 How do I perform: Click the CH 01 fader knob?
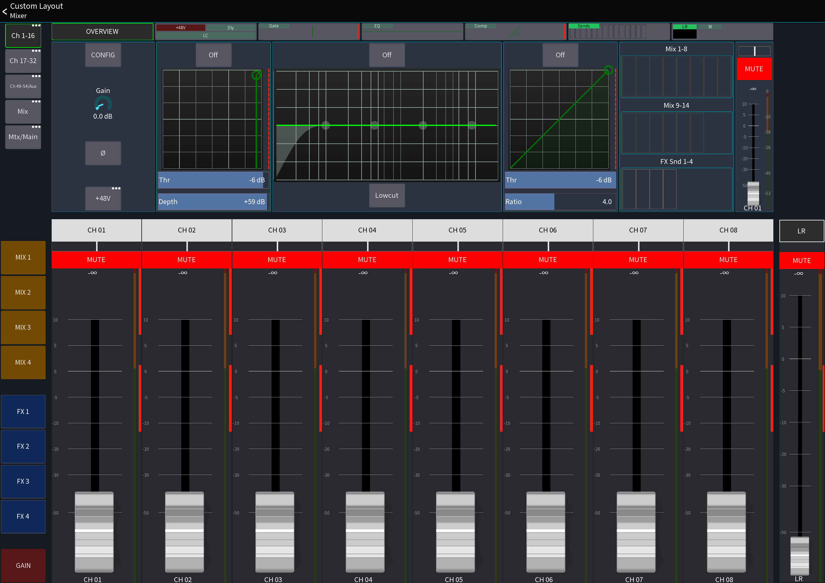click(94, 532)
